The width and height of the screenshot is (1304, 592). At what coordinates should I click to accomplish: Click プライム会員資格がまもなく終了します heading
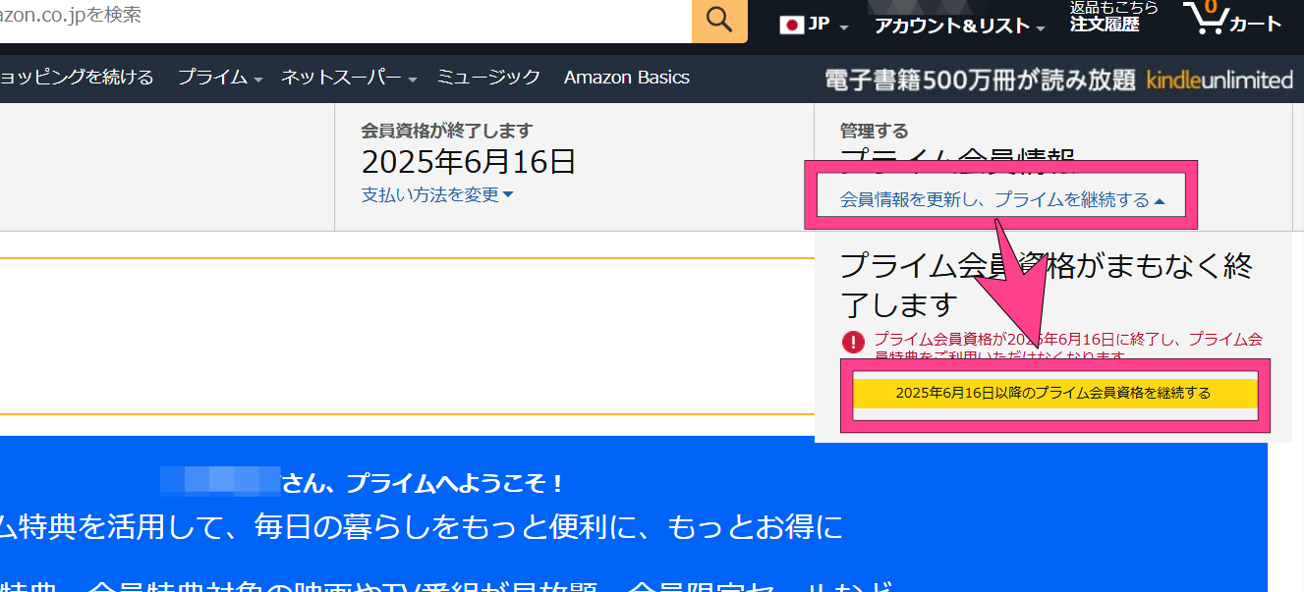click(1047, 285)
